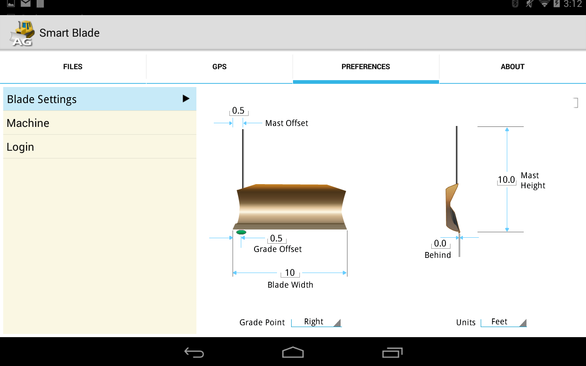Tap the mail notification icon in status bar

tap(26, 4)
